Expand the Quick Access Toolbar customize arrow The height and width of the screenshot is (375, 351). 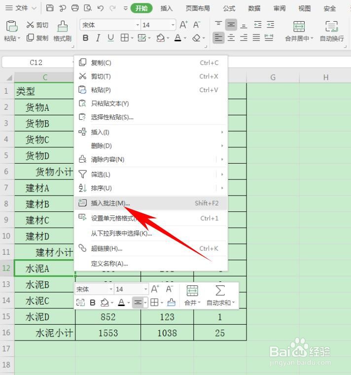pos(125,8)
